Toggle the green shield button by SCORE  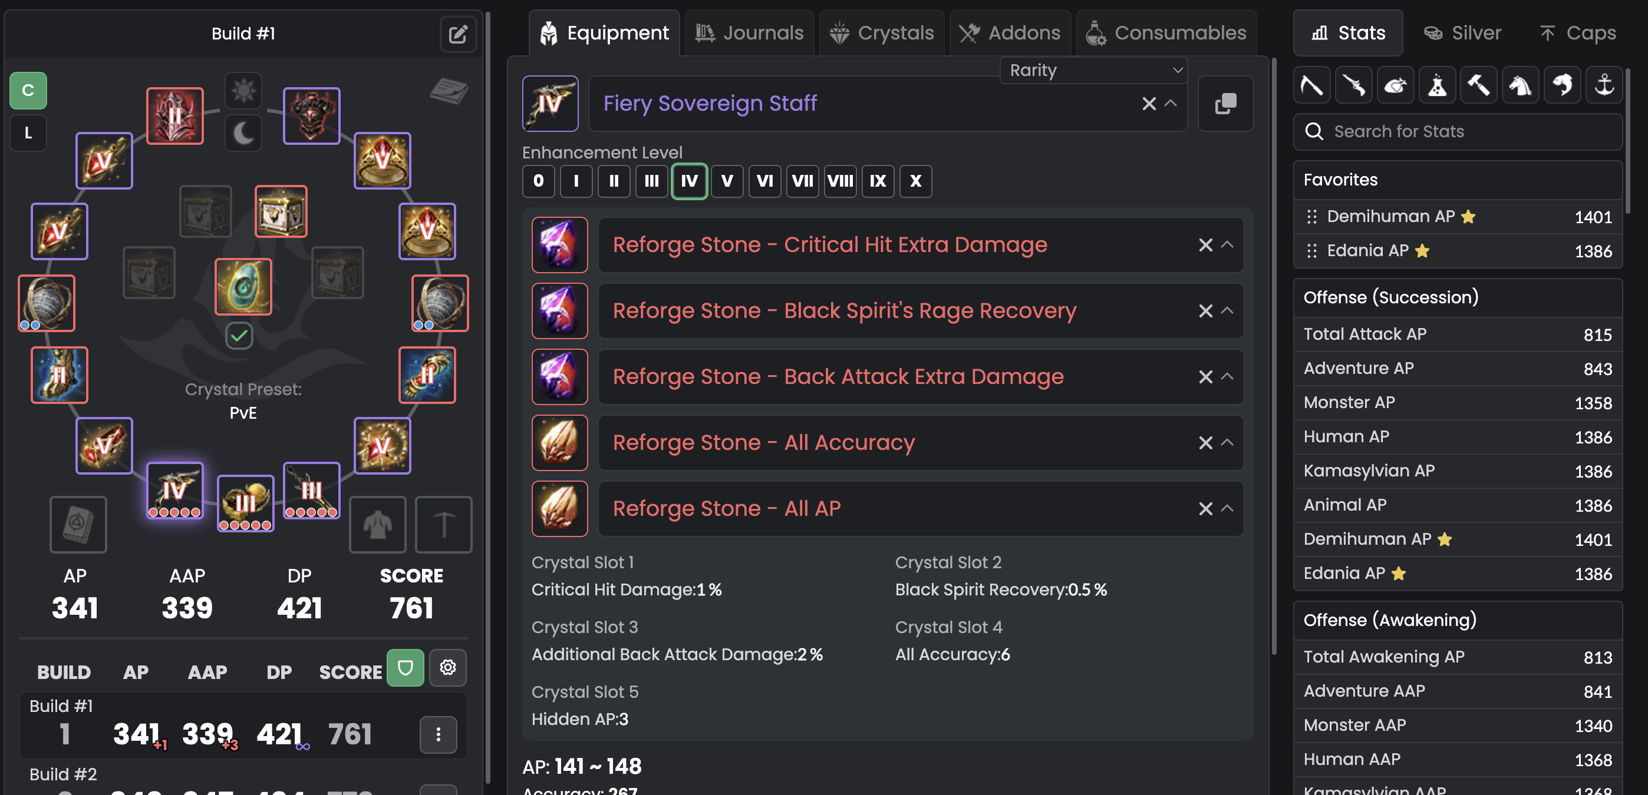406,667
